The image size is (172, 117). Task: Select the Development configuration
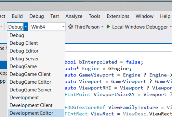point(36,98)
